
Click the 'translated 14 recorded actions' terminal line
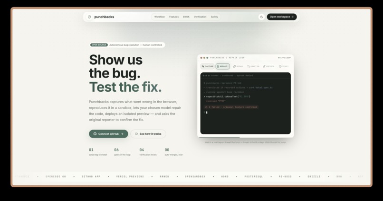click(x=238, y=88)
